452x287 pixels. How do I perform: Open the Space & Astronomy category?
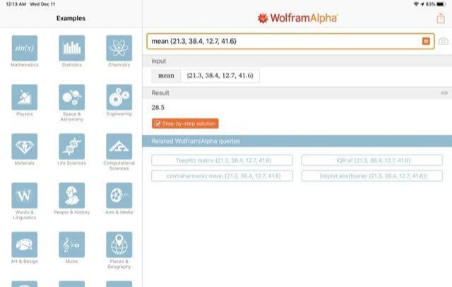click(72, 97)
